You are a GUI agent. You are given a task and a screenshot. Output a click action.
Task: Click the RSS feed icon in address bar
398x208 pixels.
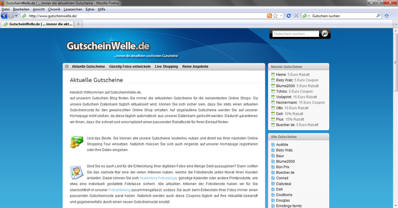tap(270, 16)
